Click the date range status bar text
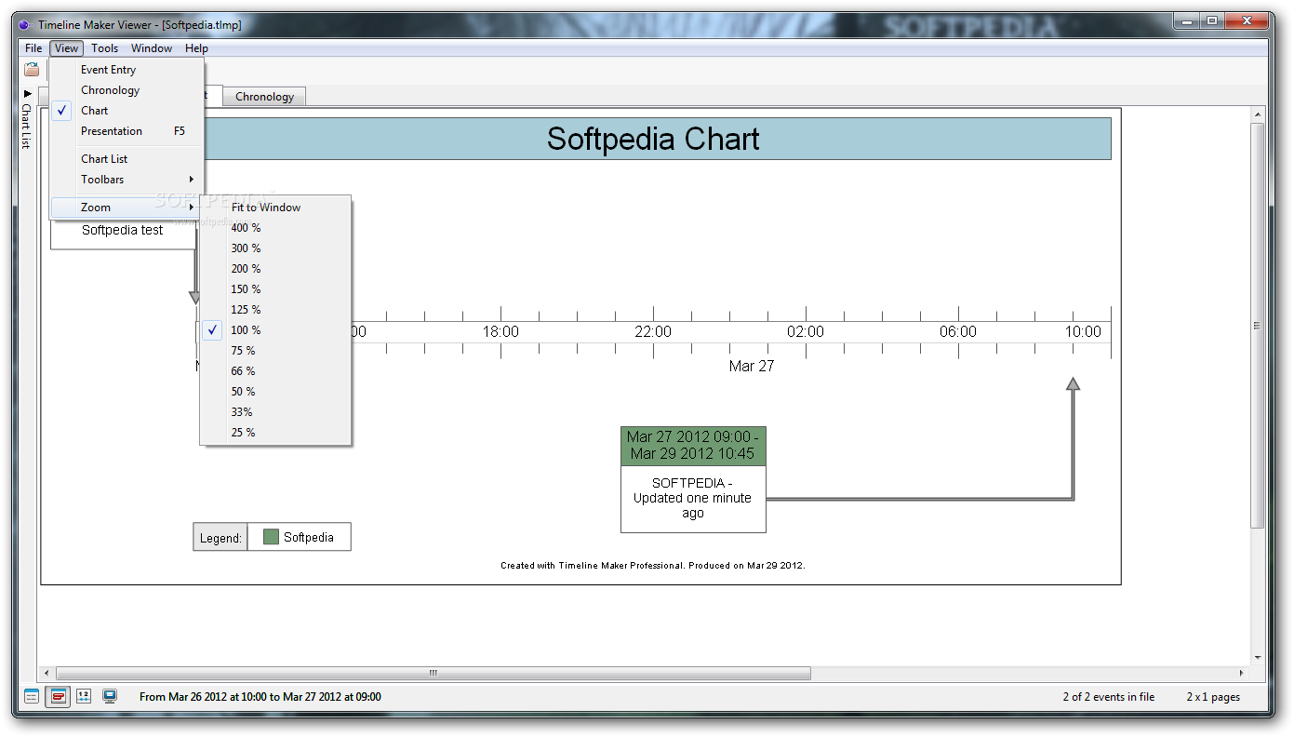 coord(260,697)
